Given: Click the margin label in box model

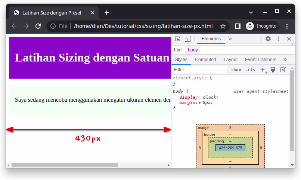Looking at the screenshot, I should (x=204, y=128).
